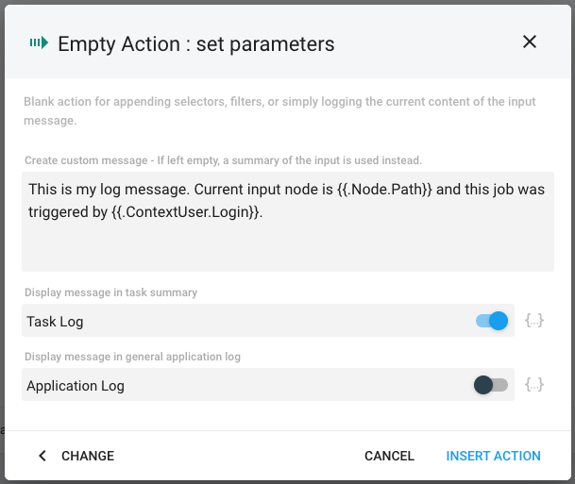Image resolution: width=575 pixels, height=484 pixels.
Task: Open template braces icon for Task Log
Action: click(534, 321)
